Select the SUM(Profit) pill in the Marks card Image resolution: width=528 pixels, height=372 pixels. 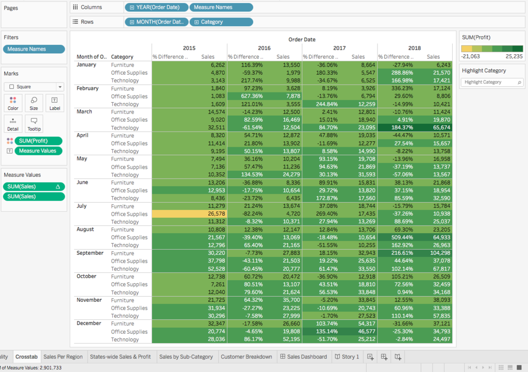tap(38, 141)
